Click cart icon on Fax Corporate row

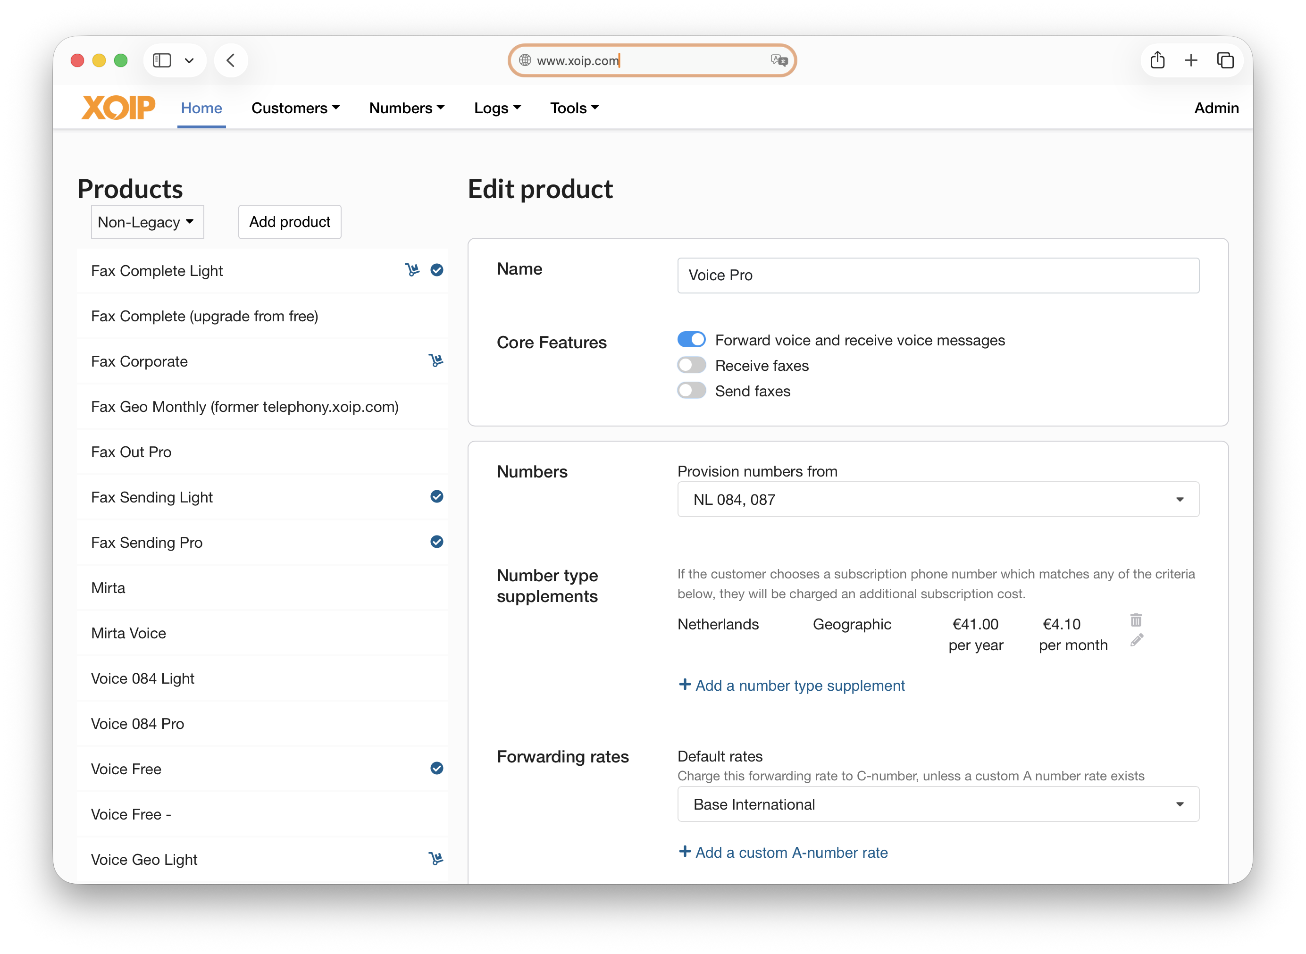pyautogui.click(x=436, y=361)
